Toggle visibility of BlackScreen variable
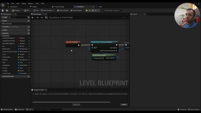Image resolution: width=201 pixels, height=113 pixels. point(29,49)
